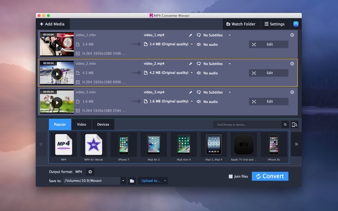Screen dimensions: 338x211
Task: Go to the previous presets page
Action: tap(41, 144)
